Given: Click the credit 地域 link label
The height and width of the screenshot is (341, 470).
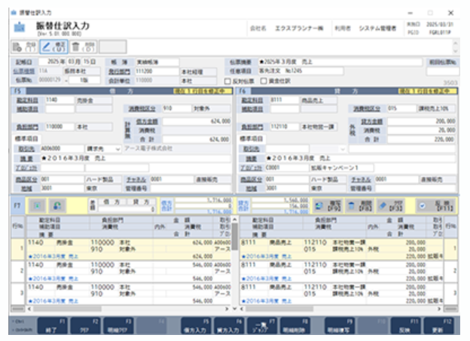Looking at the screenshot, I should [251, 188].
